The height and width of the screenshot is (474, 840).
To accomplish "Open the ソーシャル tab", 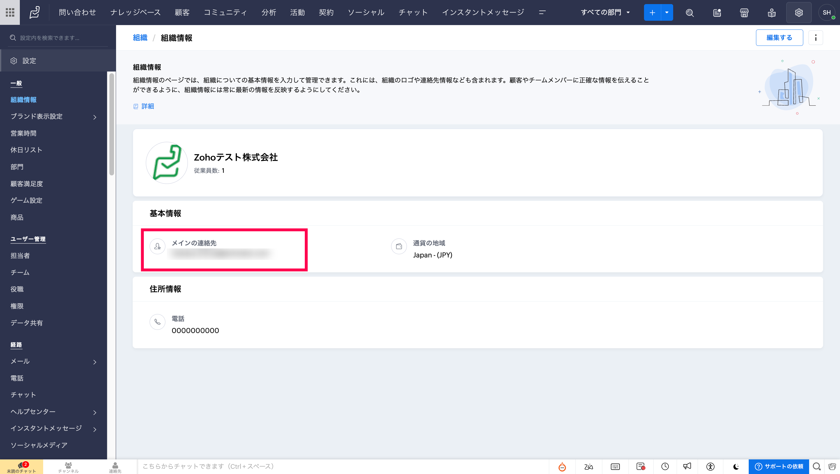I will click(366, 12).
